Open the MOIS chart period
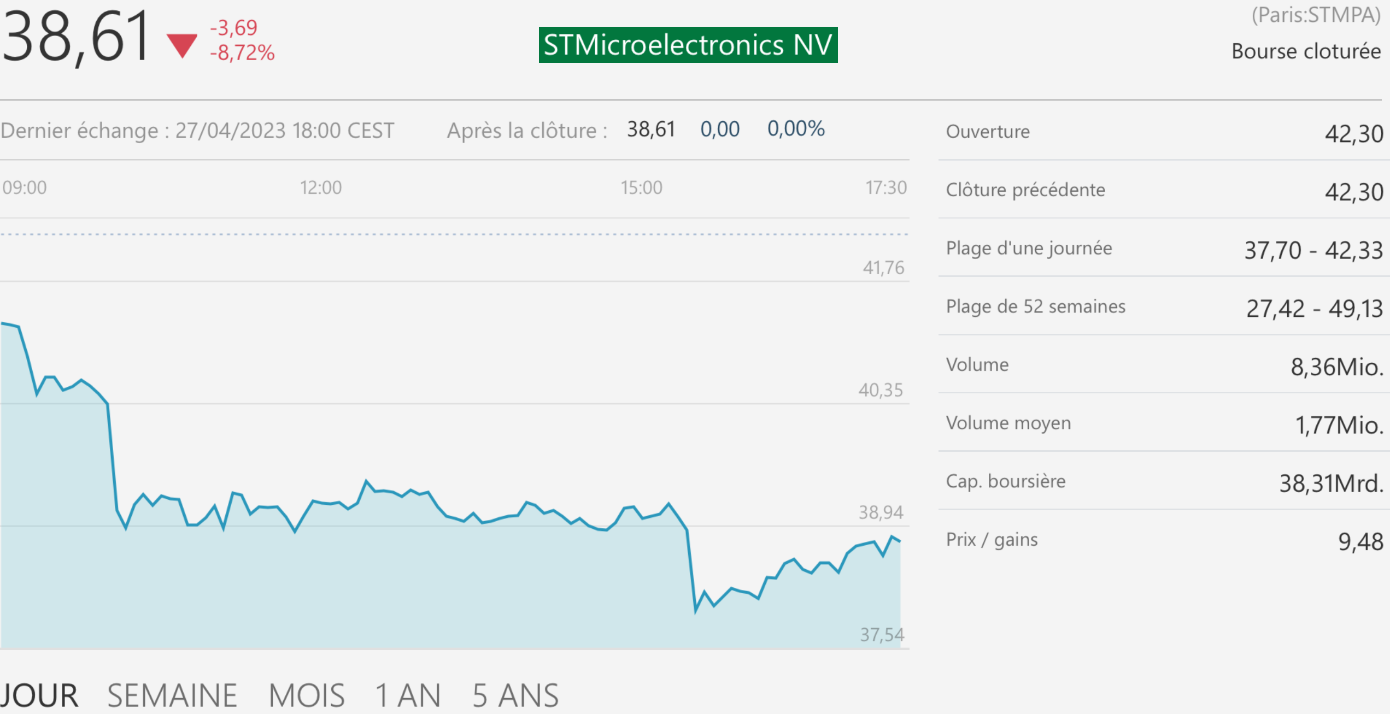Viewport: 1390px width, 714px height. (x=307, y=695)
